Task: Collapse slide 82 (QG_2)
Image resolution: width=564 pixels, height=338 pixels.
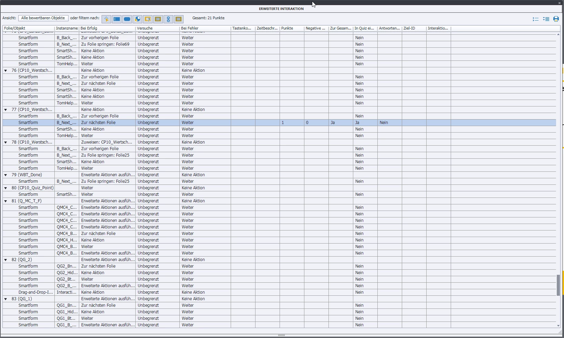Action: tap(6, 260)
